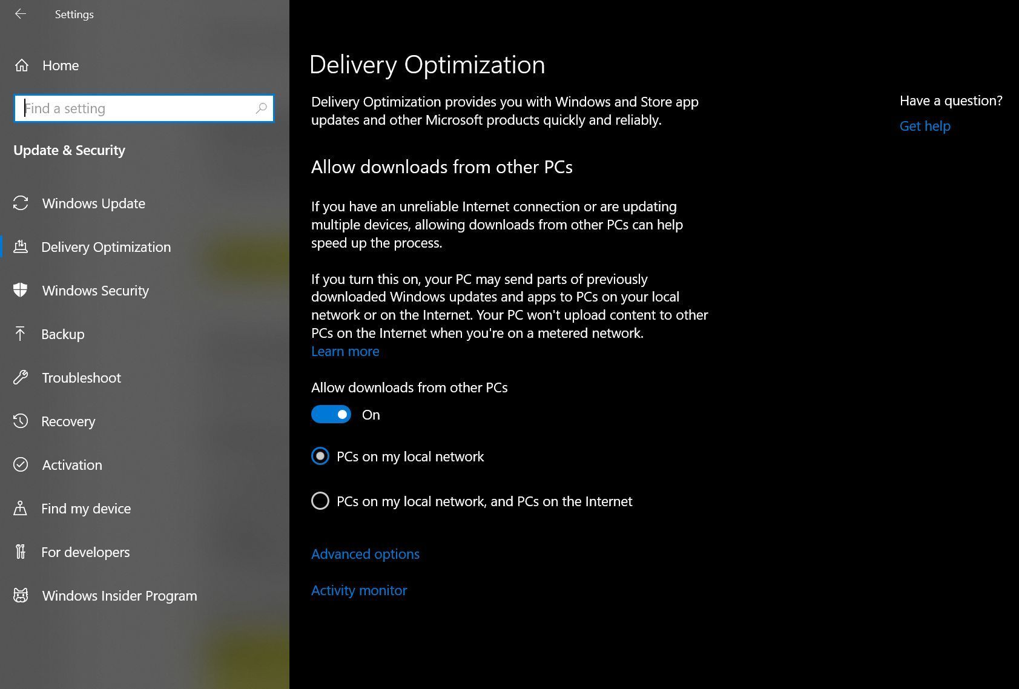The image size is (1019, 689).
Task: Focus the Find a setting search box
Action: 144,108
